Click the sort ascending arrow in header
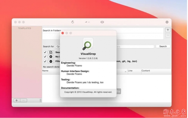The height and width of the screenshot is (118, 188). point(125,72)
